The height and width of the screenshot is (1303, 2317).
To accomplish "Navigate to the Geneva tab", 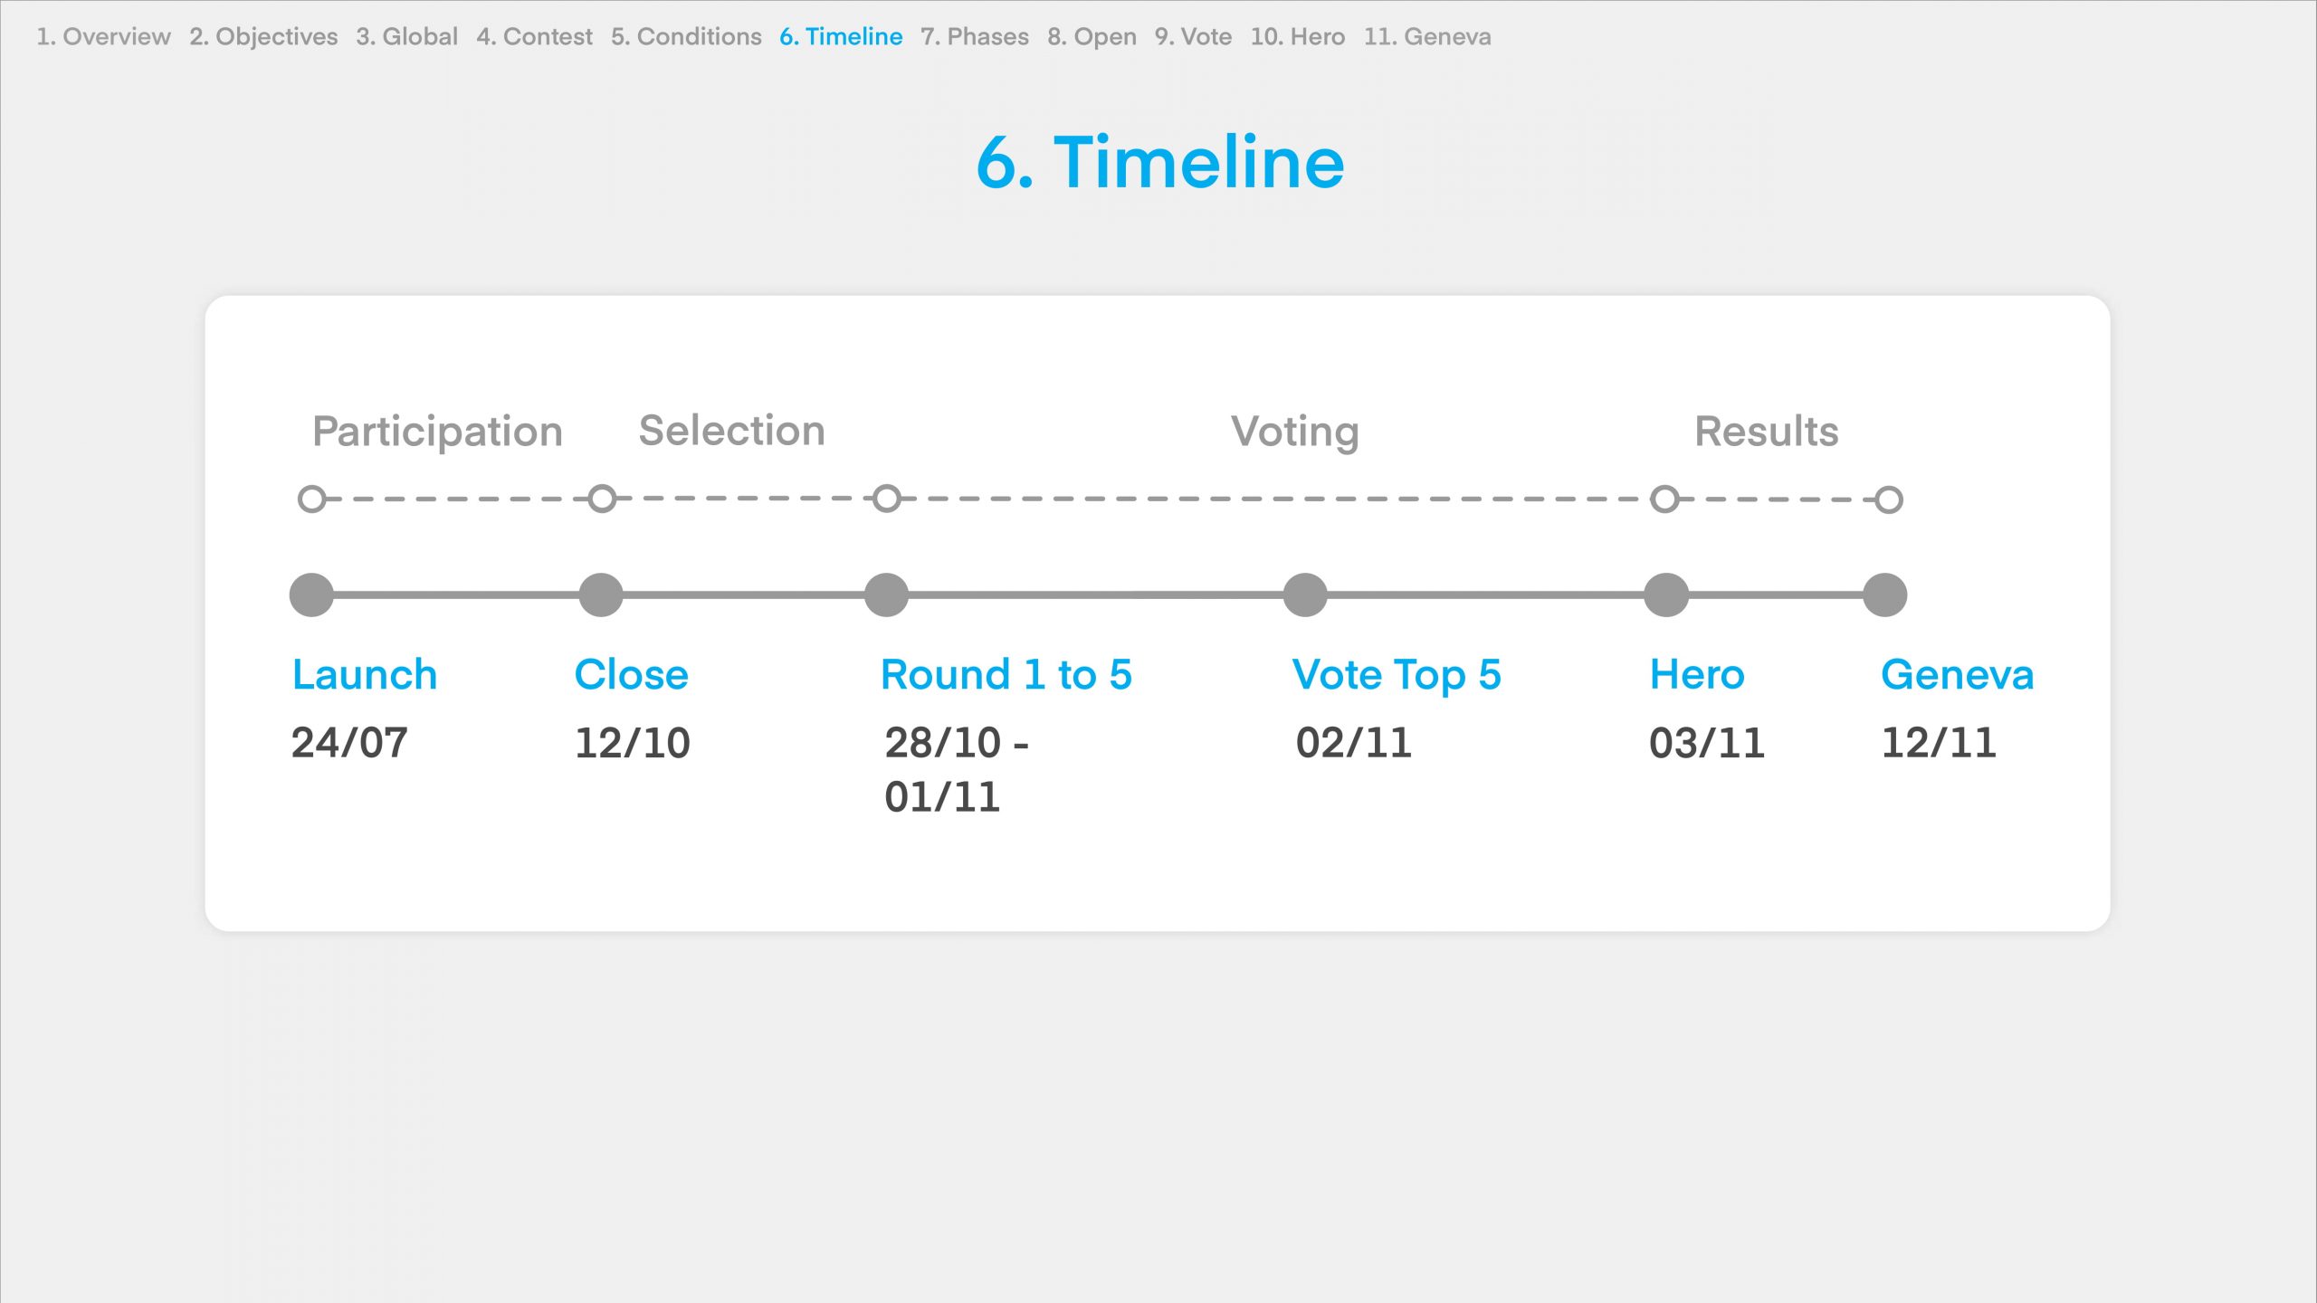I will pos(1427,36).
